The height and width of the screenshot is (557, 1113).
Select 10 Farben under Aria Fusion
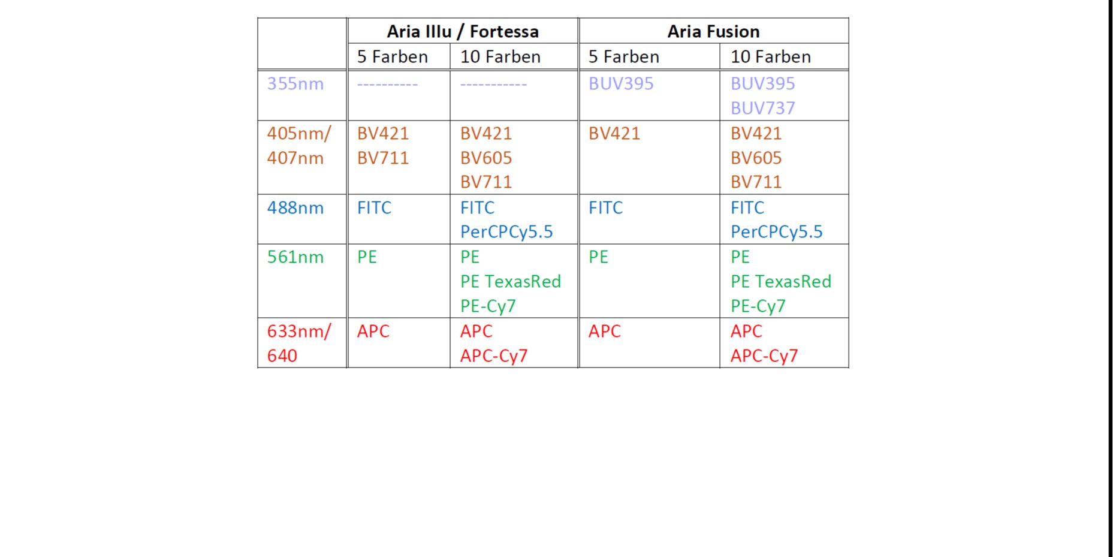[770, 56]
